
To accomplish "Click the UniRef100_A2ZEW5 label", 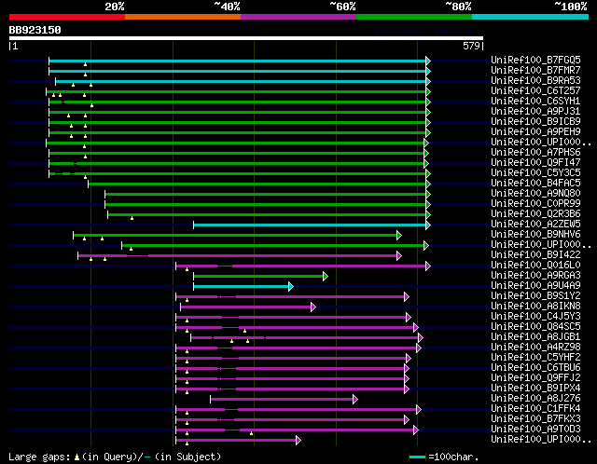I will (x=535, y=225).
